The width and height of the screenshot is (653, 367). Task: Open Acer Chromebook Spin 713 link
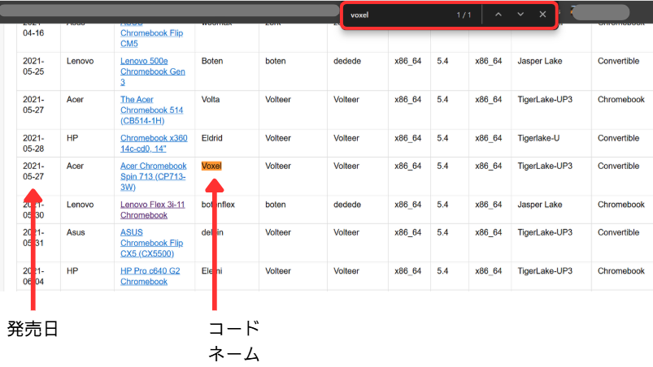[153, 177]
